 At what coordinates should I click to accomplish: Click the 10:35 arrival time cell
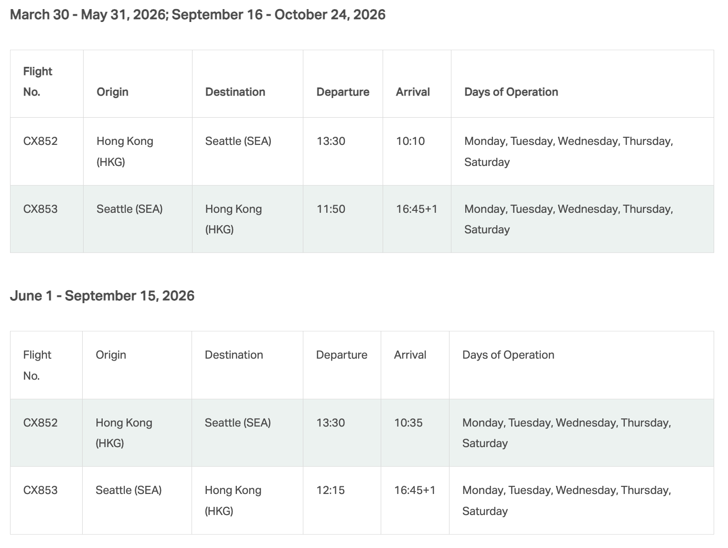pyautogui.click(x=408, y=423)
